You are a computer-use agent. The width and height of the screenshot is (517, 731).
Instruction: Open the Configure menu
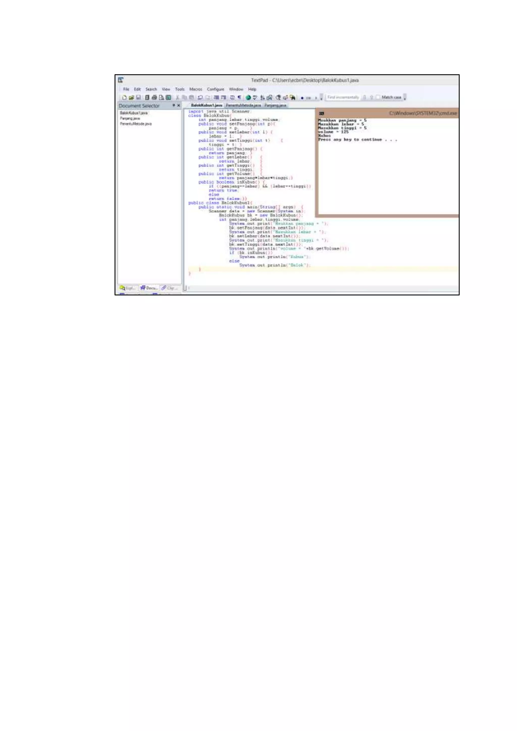pos(216,89)
